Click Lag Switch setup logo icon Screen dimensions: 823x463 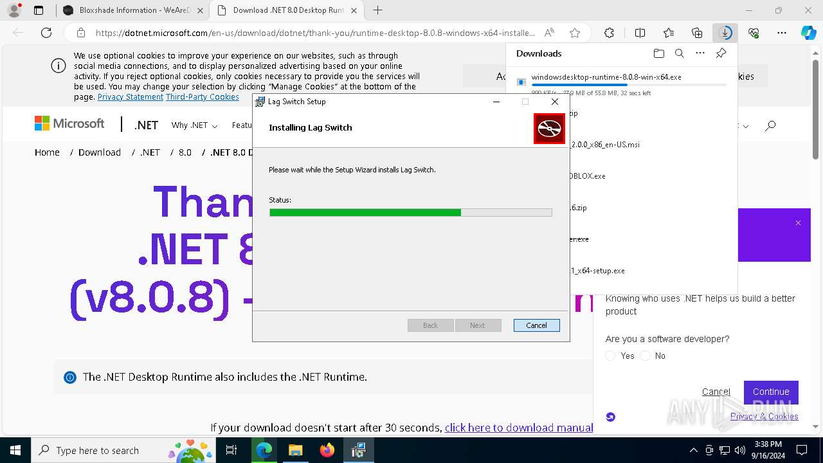click(549, 129)
